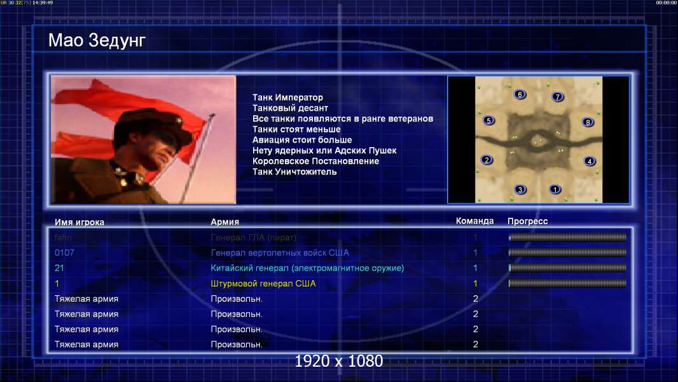Click the 'Танк Уничтожитель' line

click(x=294, y=172)
